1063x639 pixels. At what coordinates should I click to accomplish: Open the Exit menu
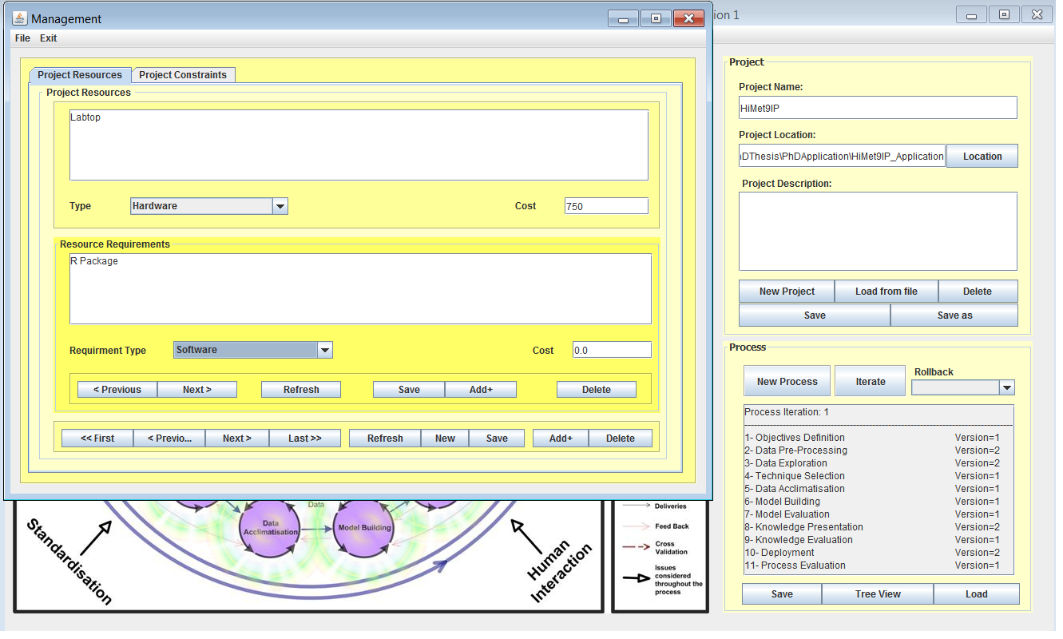49,38
